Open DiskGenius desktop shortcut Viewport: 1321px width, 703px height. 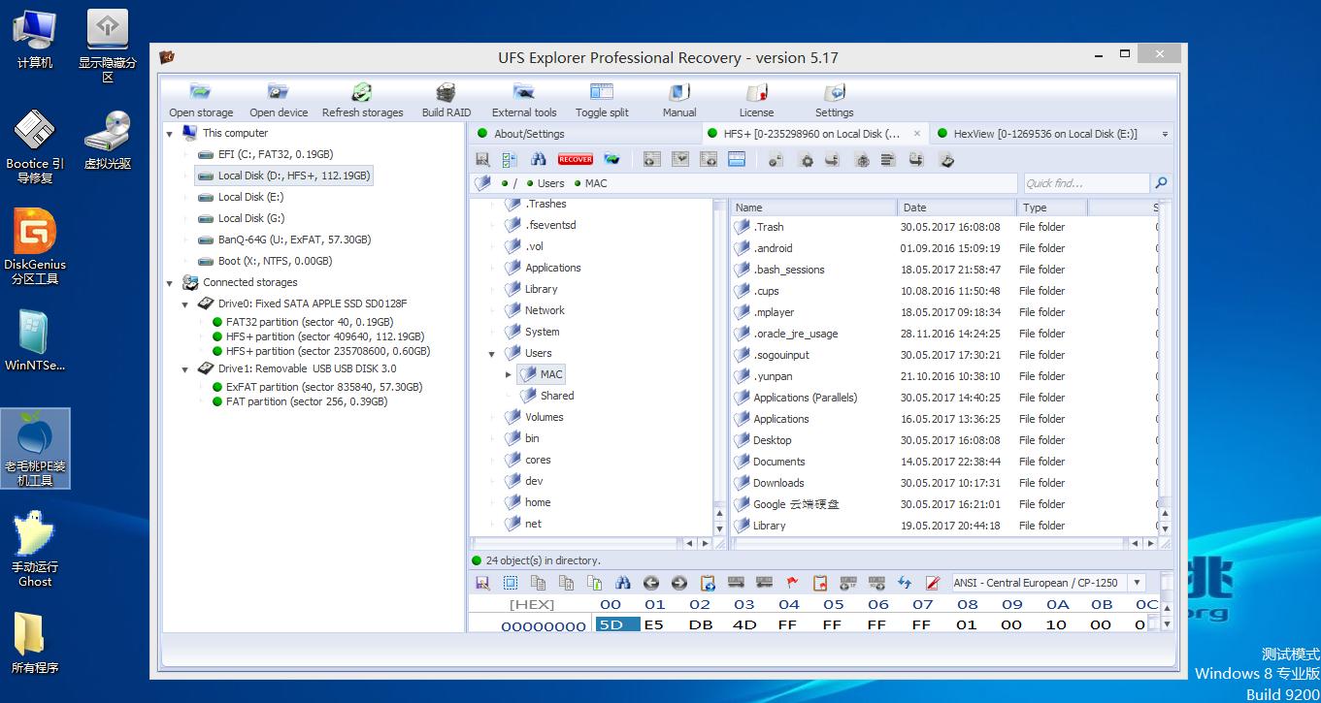pos(35,248)
